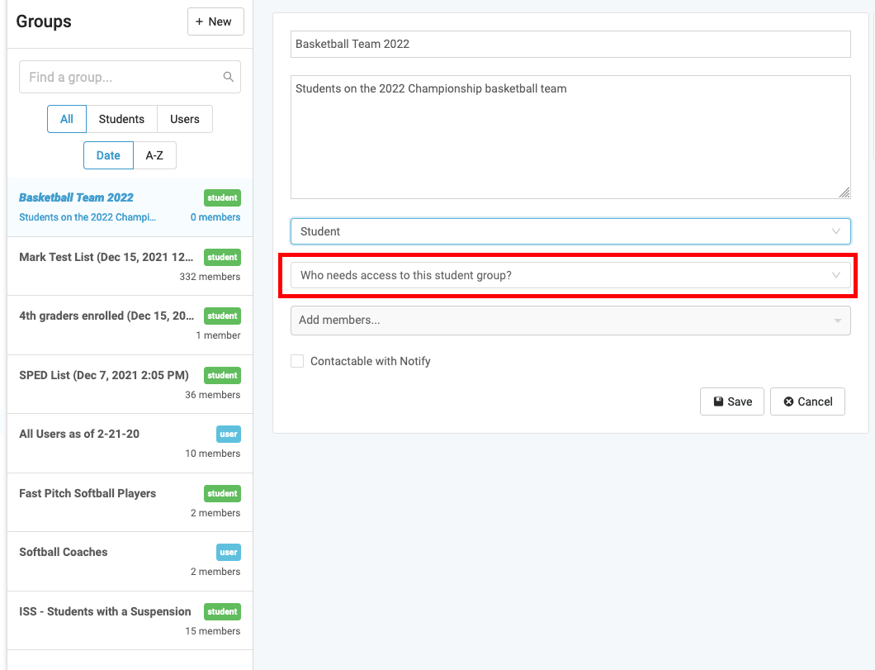Expand Who needs access to this student group
The width and height of the screenshot is (875, 670).
pos(570,275)
